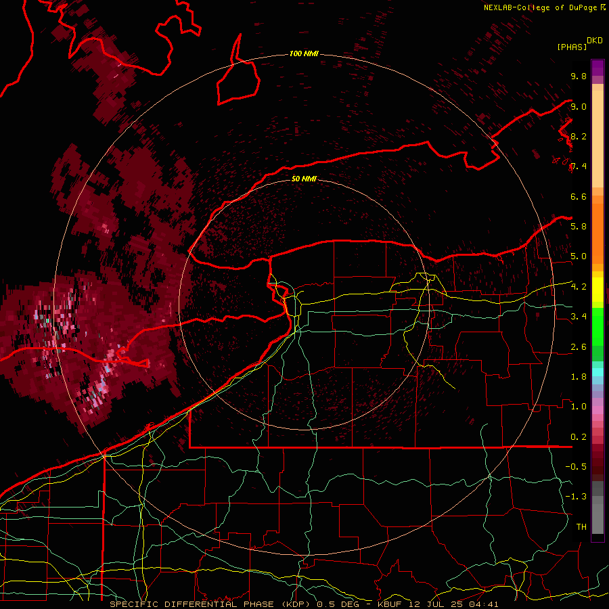Click the 50 NMI range ring label
Viewport: 609px width, 609px height.
(x=304, y=179)
